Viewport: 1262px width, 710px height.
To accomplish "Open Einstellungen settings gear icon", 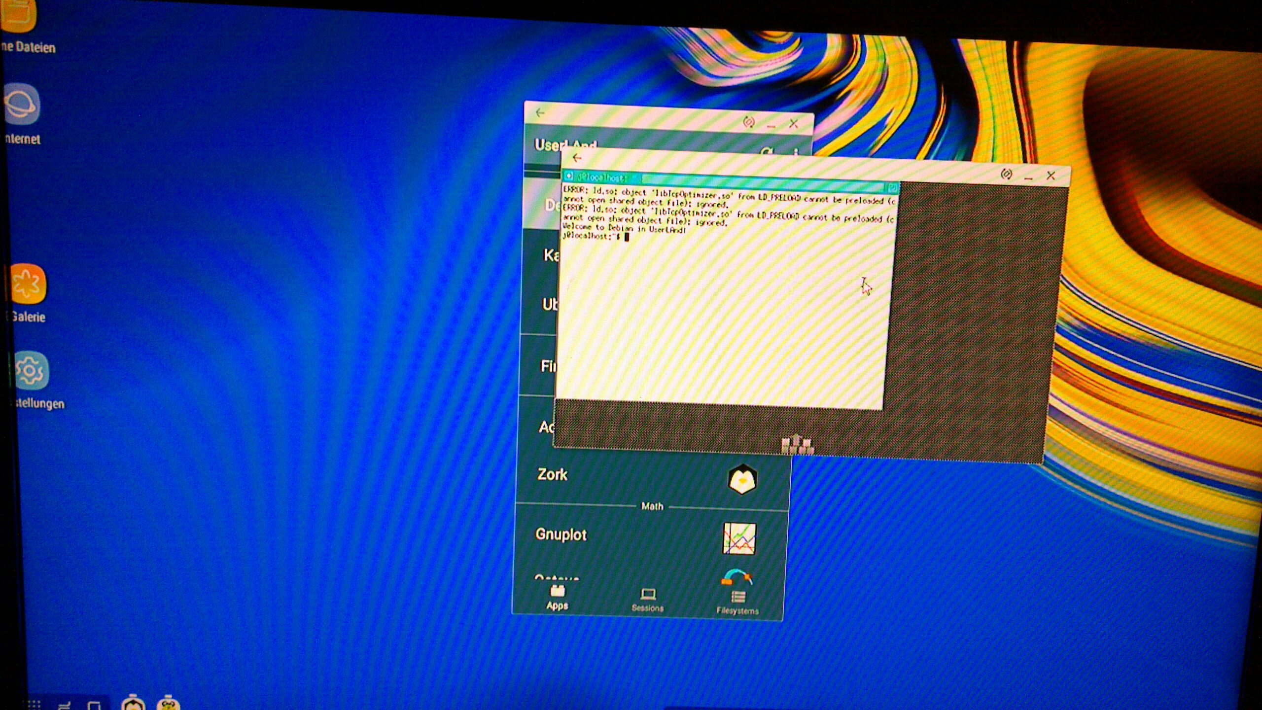I will 31,371.
